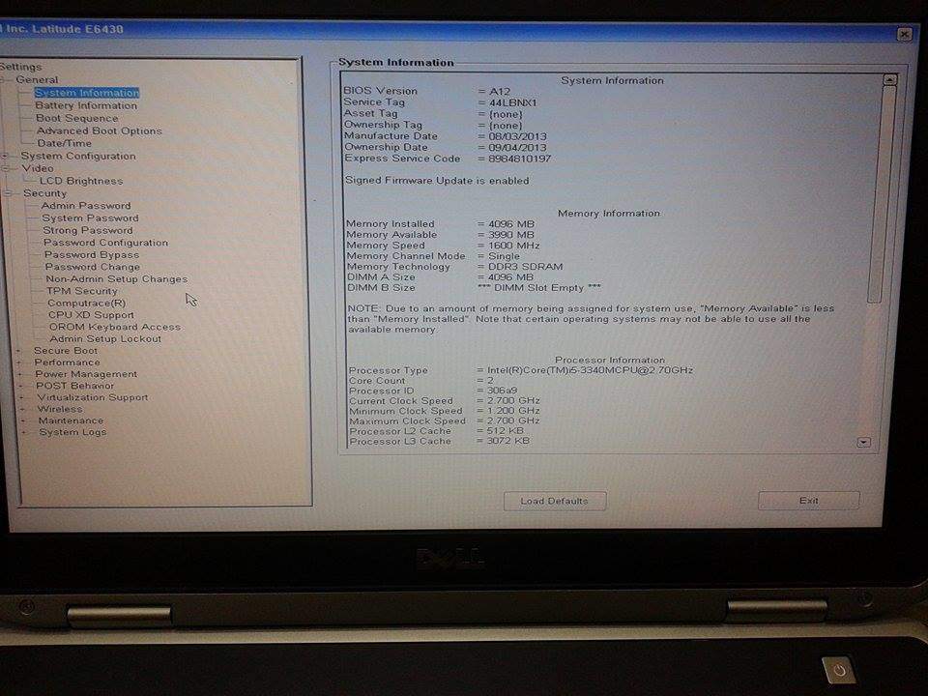The image size is (928, 696).
Task: Click the "Processor L3 Cache" label
Action: tap(400, 441)
